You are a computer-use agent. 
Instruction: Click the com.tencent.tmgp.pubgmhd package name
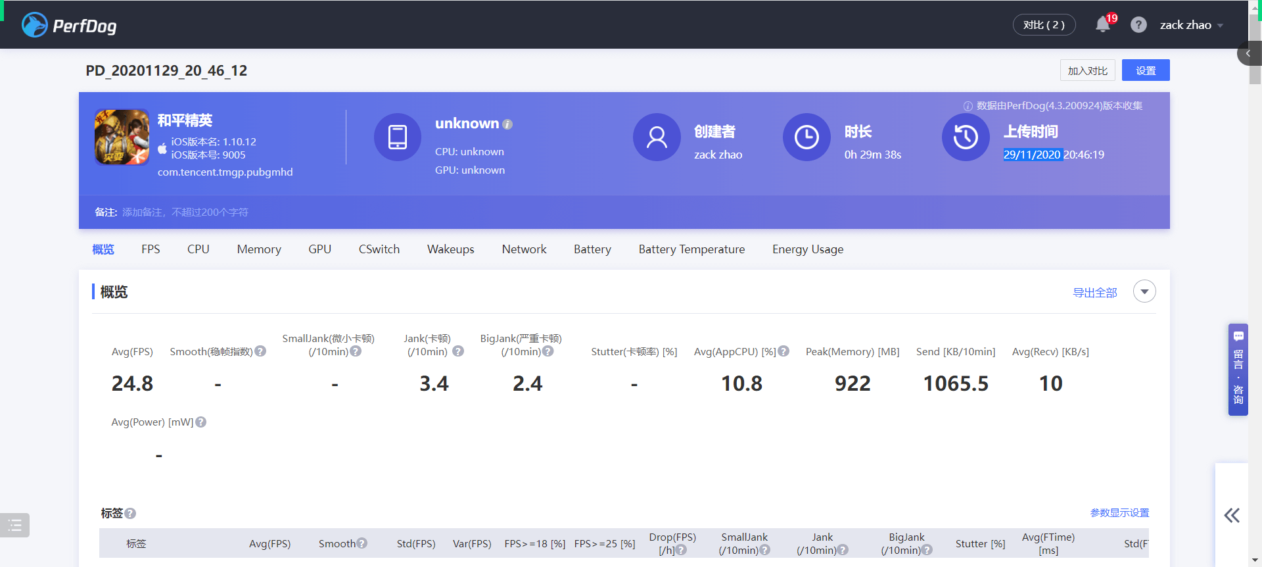click(x=225, y=172)
